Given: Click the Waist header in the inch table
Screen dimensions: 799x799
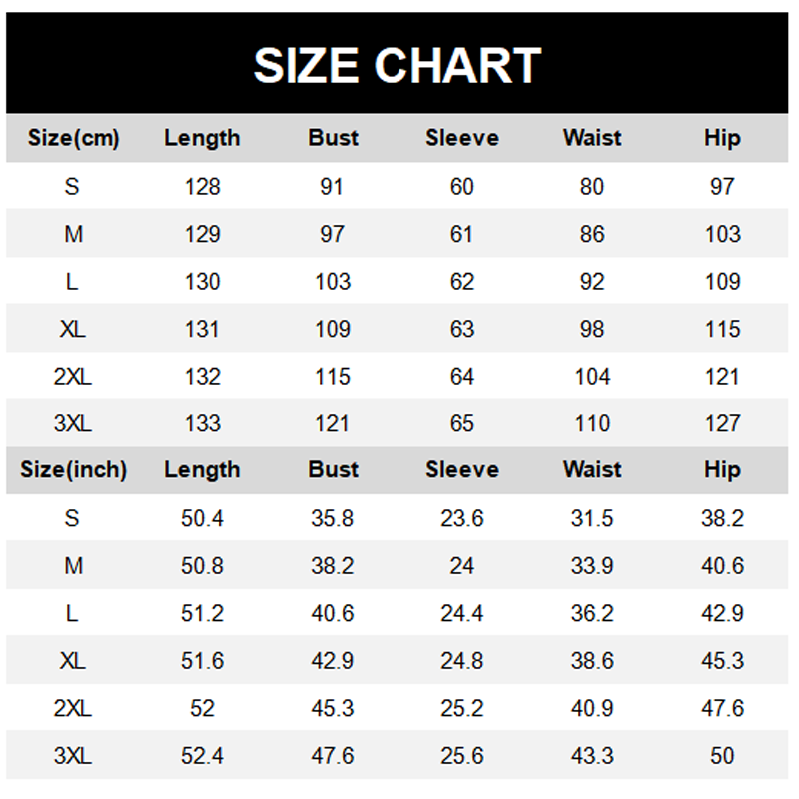Looking at the screenshot, I should [592, 470].
